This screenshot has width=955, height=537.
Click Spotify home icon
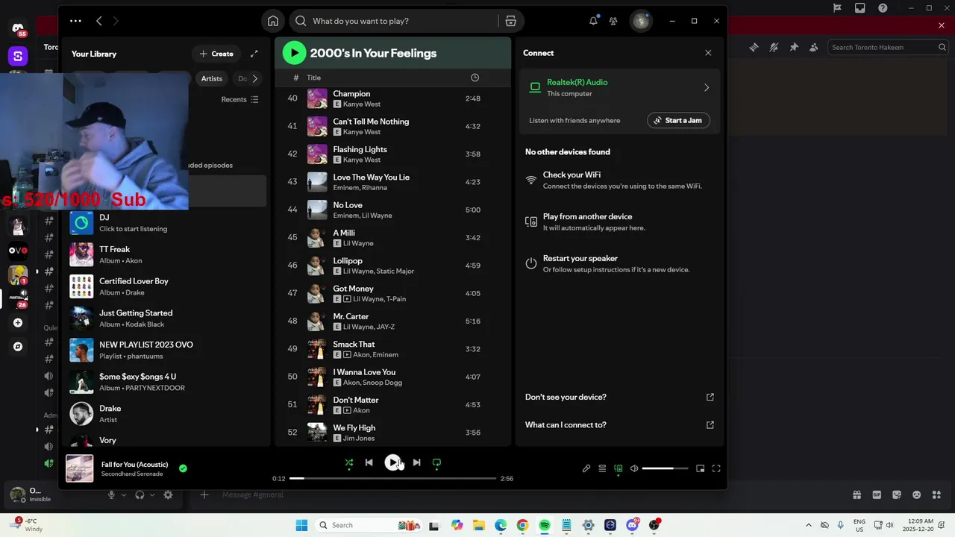[x=273, y=21]
